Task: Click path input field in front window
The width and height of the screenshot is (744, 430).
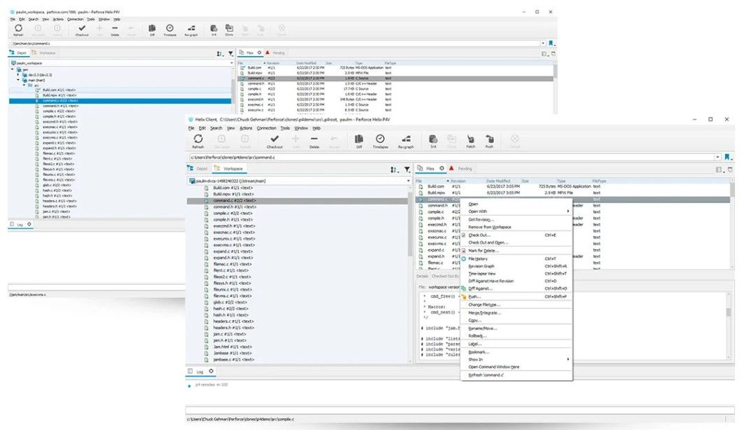Action: [x=452, y=157]
